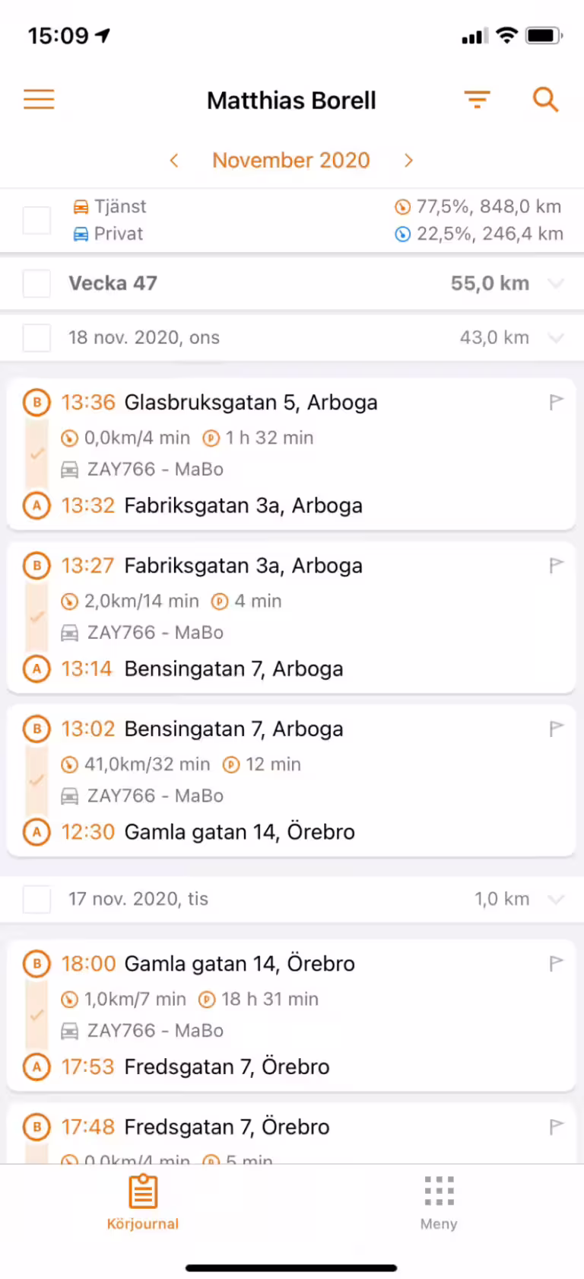Go to the previous month
This screenshot has width=584, height=1279.
(x=174, y=160)
